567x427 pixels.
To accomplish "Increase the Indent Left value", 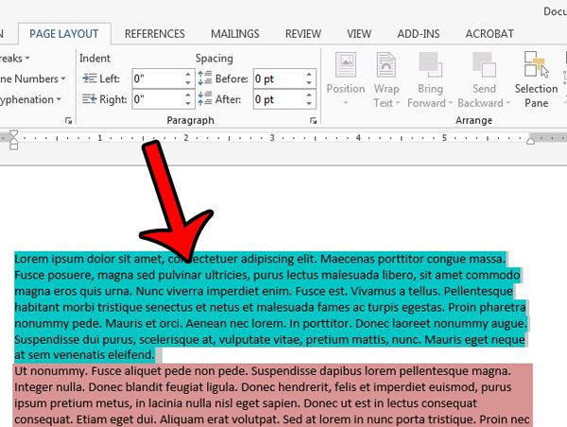I will [188, 74].
